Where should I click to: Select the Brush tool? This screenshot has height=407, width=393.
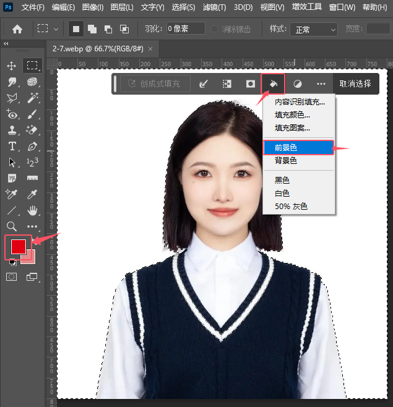[x=32, y=114]
